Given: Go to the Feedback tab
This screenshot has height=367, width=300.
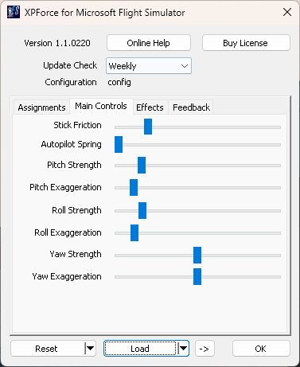Looking at the screenshot, I should [191, 107].
